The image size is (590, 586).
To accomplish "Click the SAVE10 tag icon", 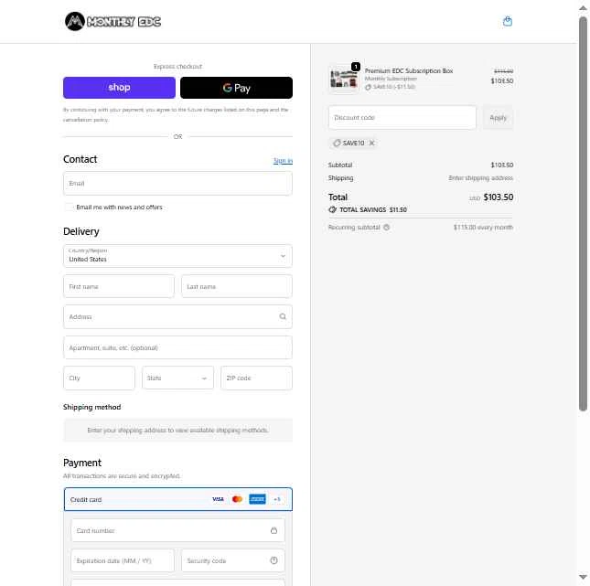I will click(337, 143).
